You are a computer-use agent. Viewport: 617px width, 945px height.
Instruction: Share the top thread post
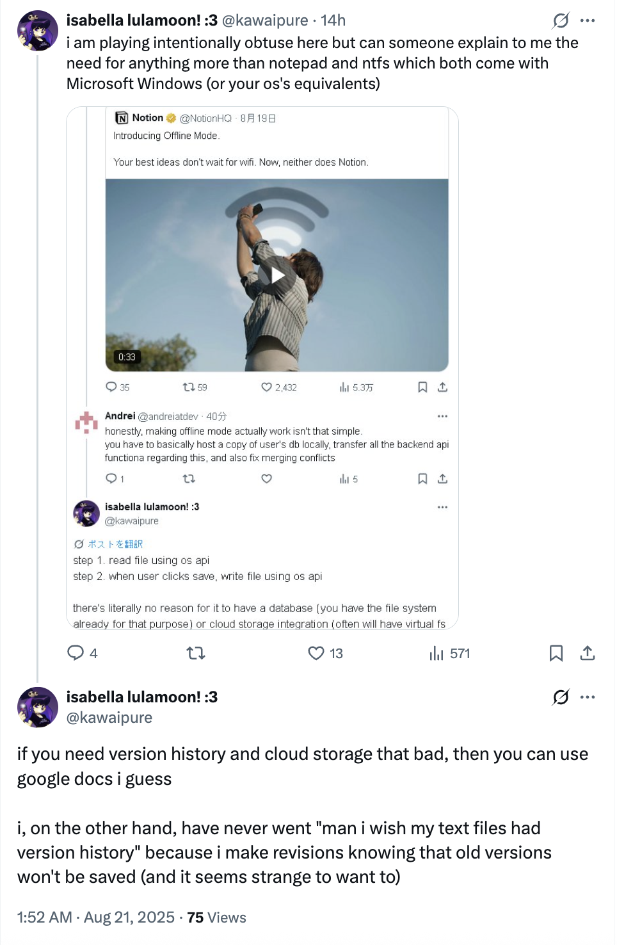pyautogui.click(x=588, y=653)
